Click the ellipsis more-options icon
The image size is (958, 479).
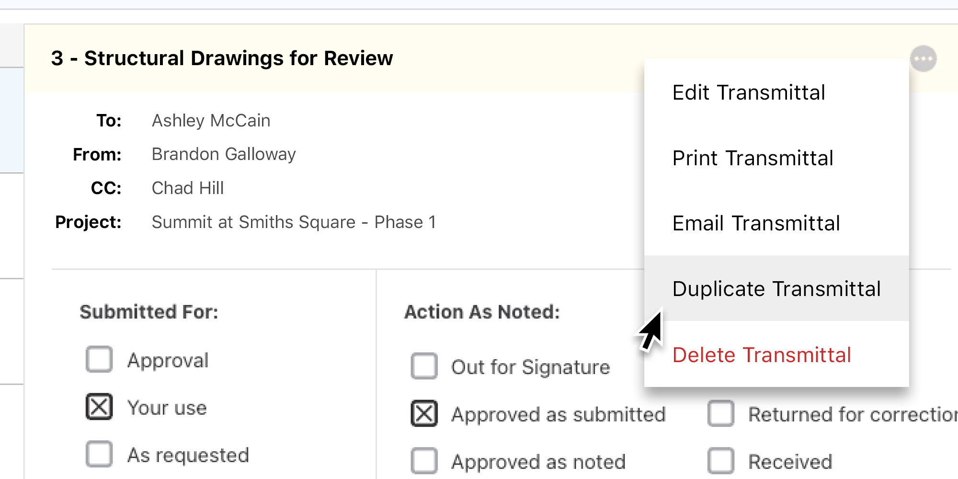[923, 59]
